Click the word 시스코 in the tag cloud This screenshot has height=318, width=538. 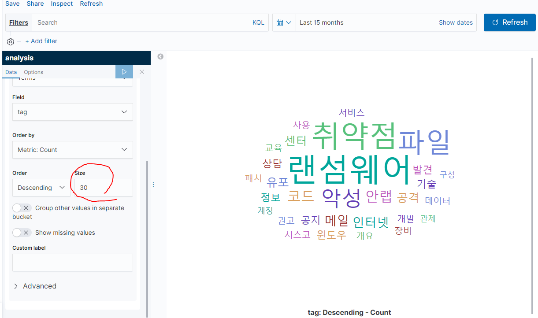[297, 235]
